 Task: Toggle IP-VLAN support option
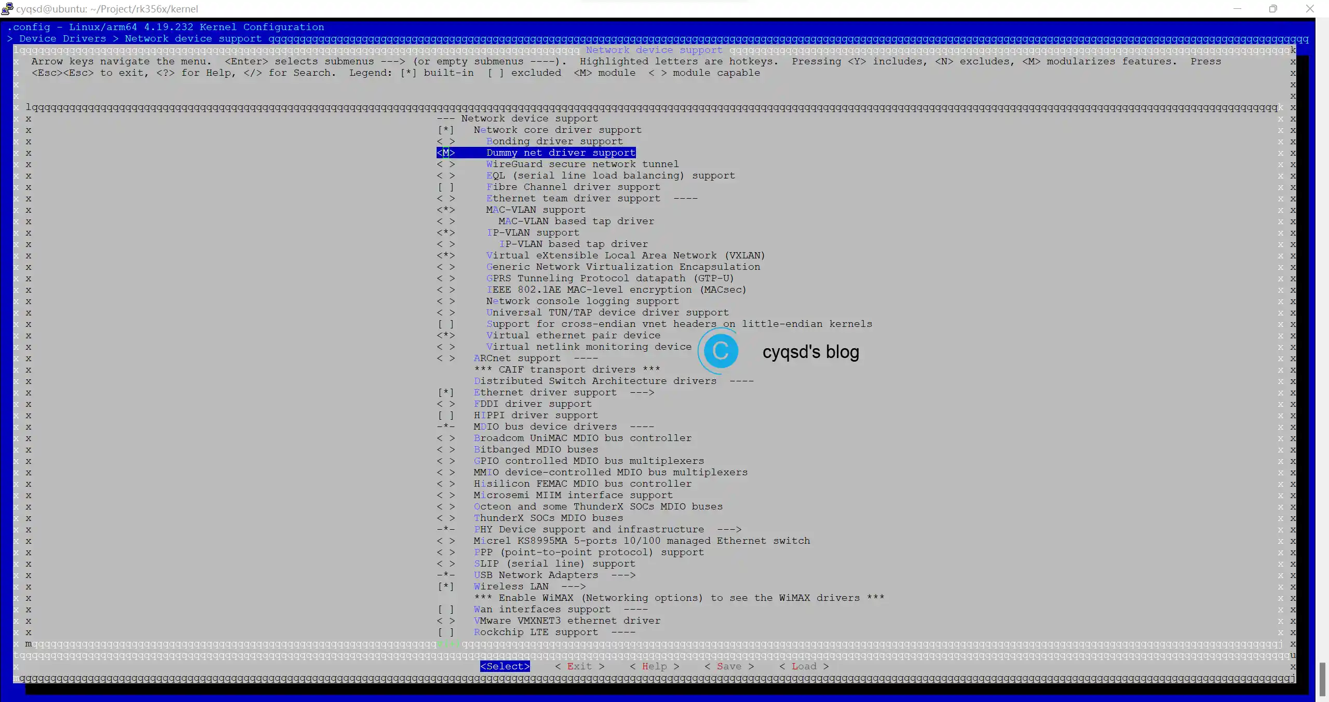point(445,233)
